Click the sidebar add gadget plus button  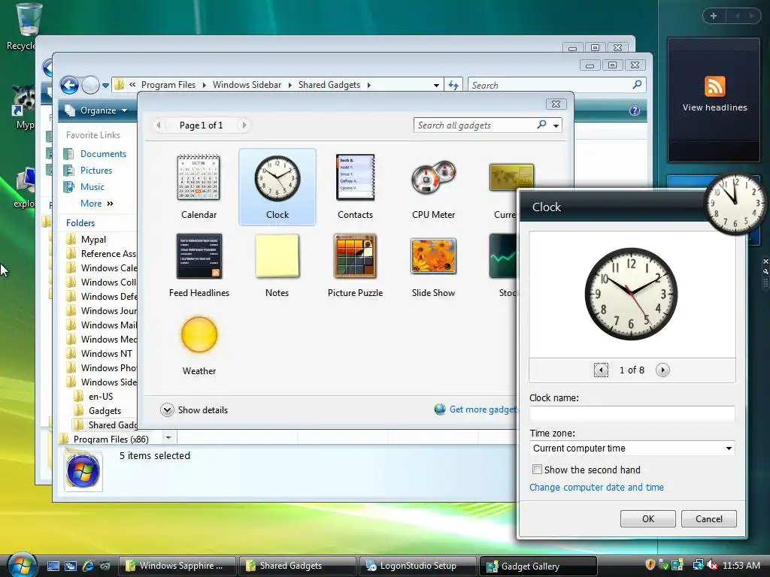[714, 16]
